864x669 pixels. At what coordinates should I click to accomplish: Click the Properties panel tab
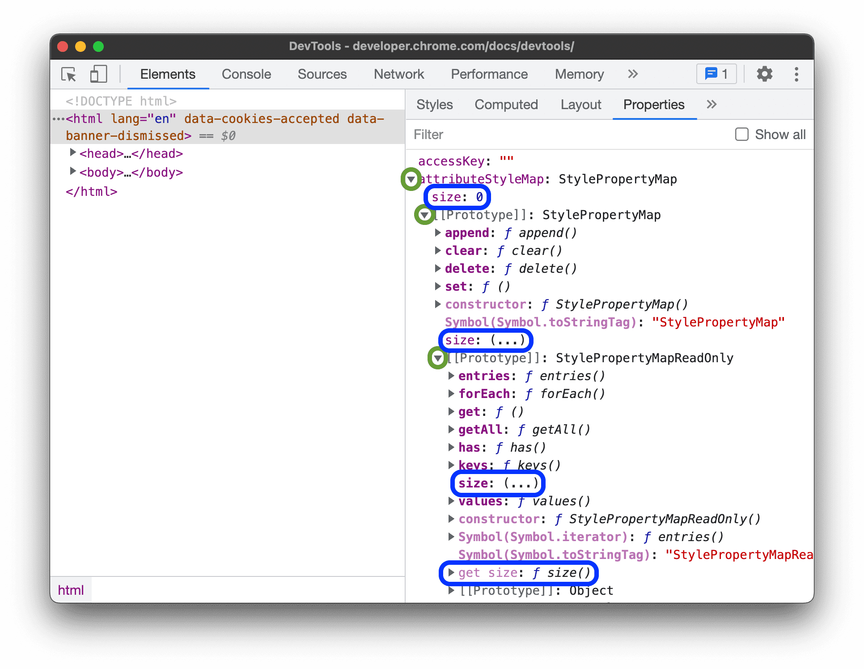653,105
